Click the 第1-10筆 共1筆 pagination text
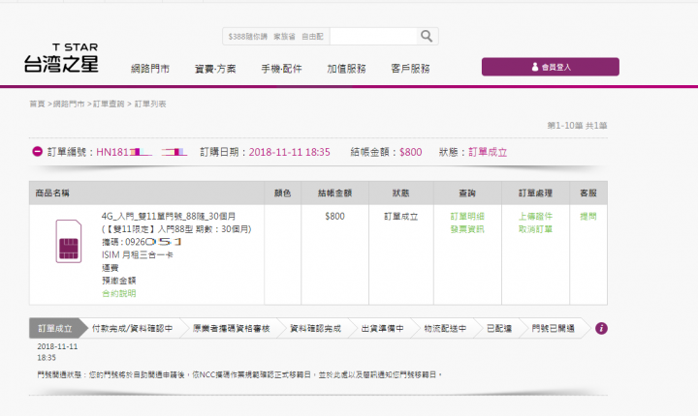The image size is (698, 416). pos(577,126)
